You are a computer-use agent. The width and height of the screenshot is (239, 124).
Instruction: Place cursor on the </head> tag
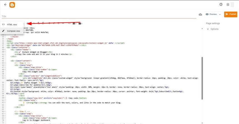10,39
